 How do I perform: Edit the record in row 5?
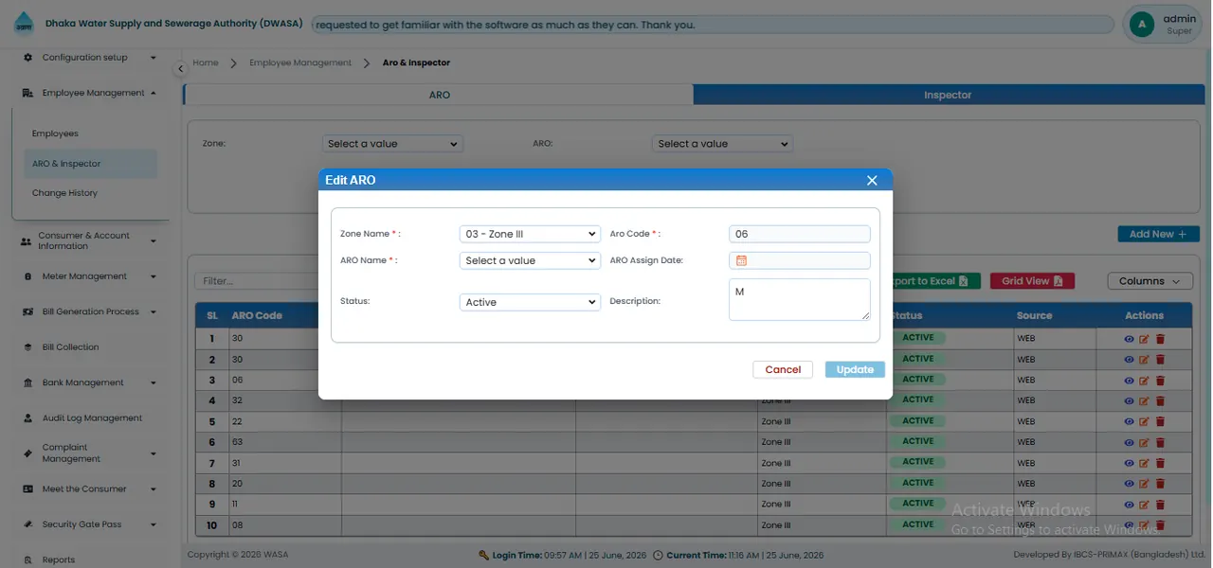[1144, 421]
